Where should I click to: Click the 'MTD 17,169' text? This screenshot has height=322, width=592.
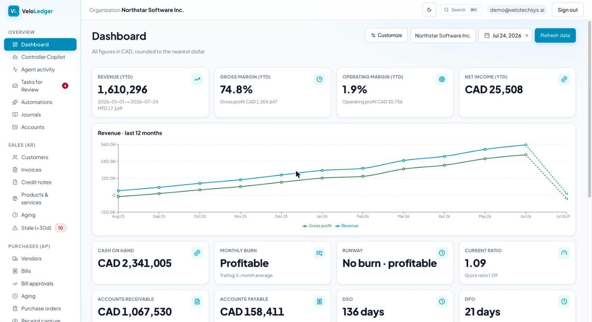tap(110, 109)
